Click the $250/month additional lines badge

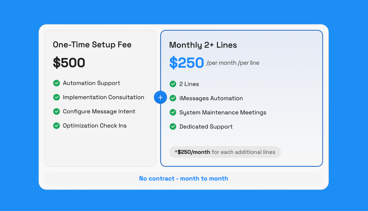coord(225,152)
